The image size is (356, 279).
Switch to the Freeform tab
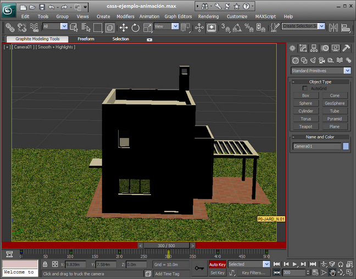click(86, 39)
